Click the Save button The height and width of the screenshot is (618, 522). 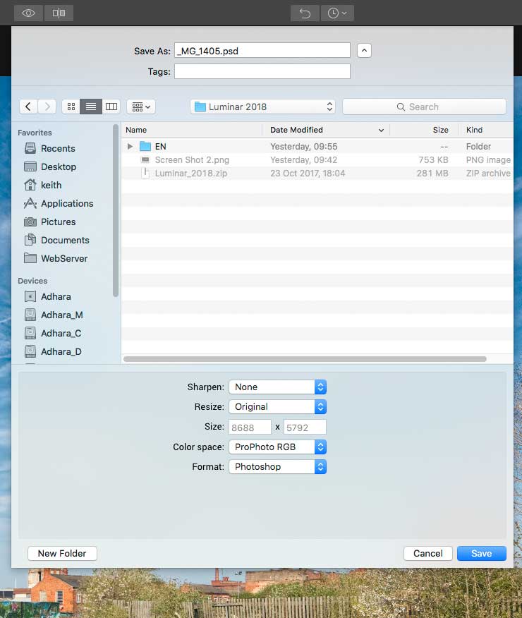pyautogui.click(x=481, y=553)
